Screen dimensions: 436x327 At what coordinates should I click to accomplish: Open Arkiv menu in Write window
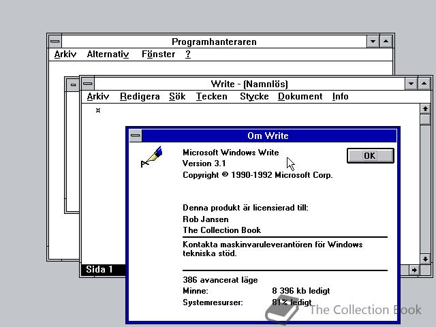click(97, 97)
